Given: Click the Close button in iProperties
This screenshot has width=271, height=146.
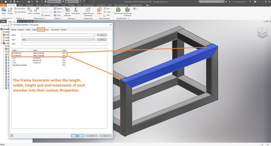Looking at the screenshot, I should pos(78,136).
